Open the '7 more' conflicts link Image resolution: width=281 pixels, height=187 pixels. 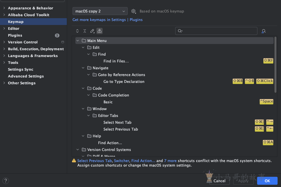(170, 161)
